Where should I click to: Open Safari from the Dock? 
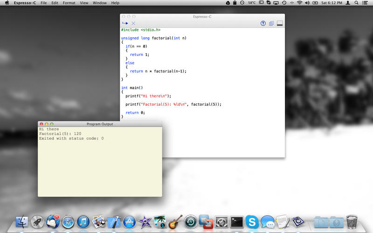pyautogui.click(x=68, y=222)
